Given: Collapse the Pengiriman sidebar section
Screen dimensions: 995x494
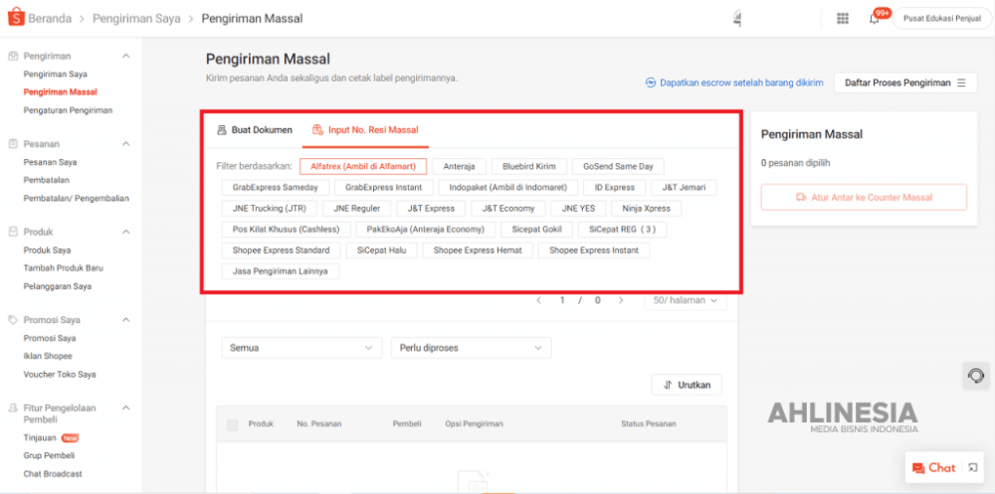Looking at the screenshot, I should pos(125,56).
